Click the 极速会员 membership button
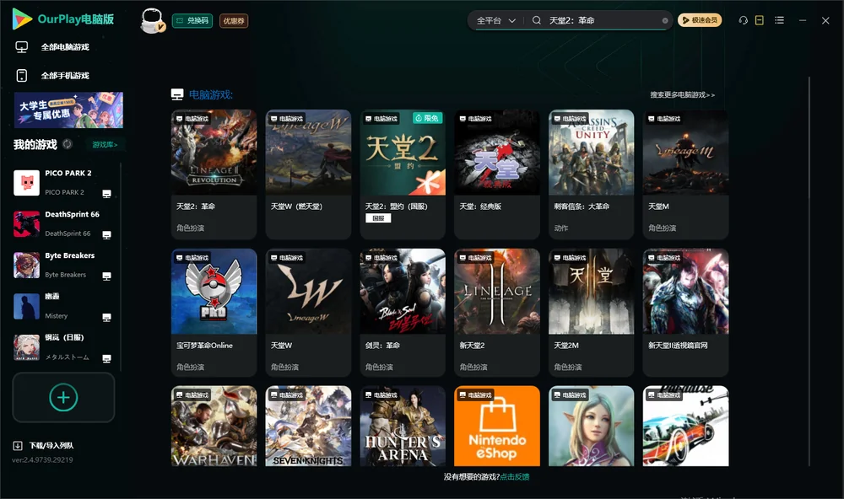The image size is (844, 499). pyautogui.click(x=700, y=20)
